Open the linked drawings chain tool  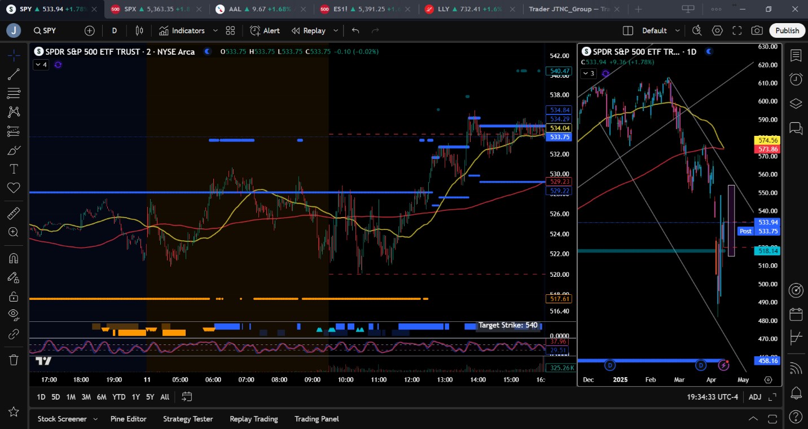[x=14, y=334]
